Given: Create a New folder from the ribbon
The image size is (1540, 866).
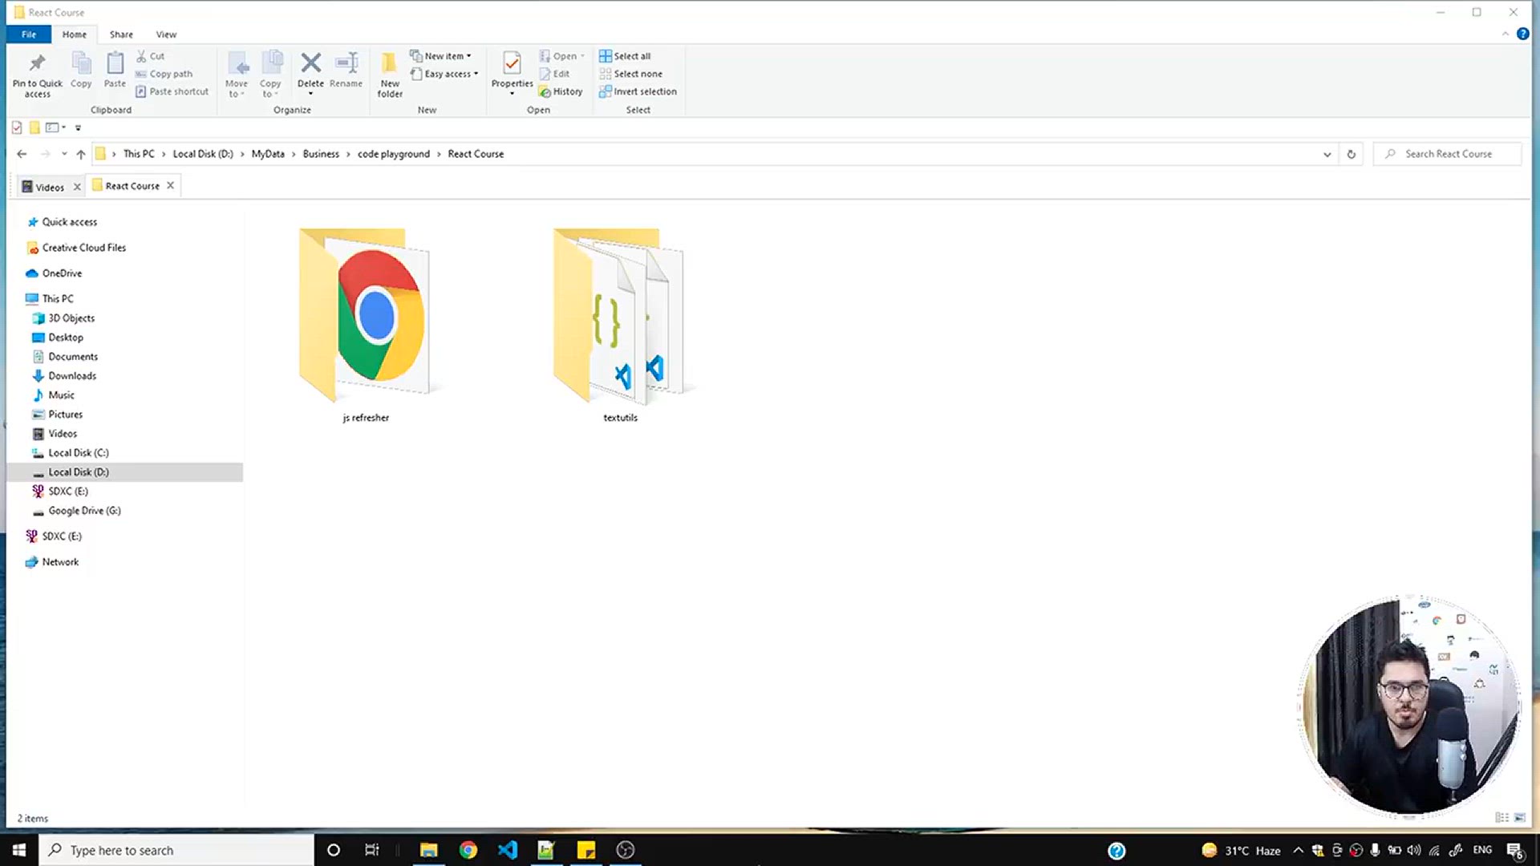Looking at the screenshot, I should 390,75.
